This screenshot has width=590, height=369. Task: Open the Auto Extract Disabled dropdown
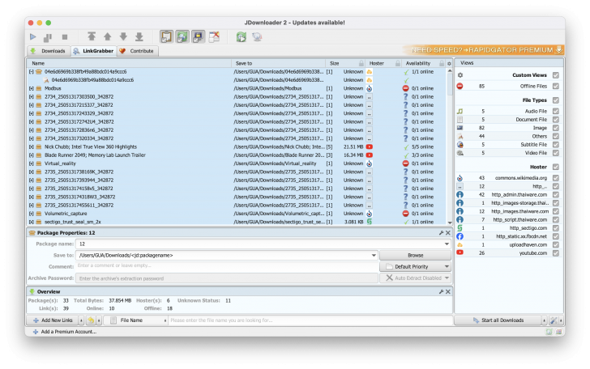pos(416,278)
